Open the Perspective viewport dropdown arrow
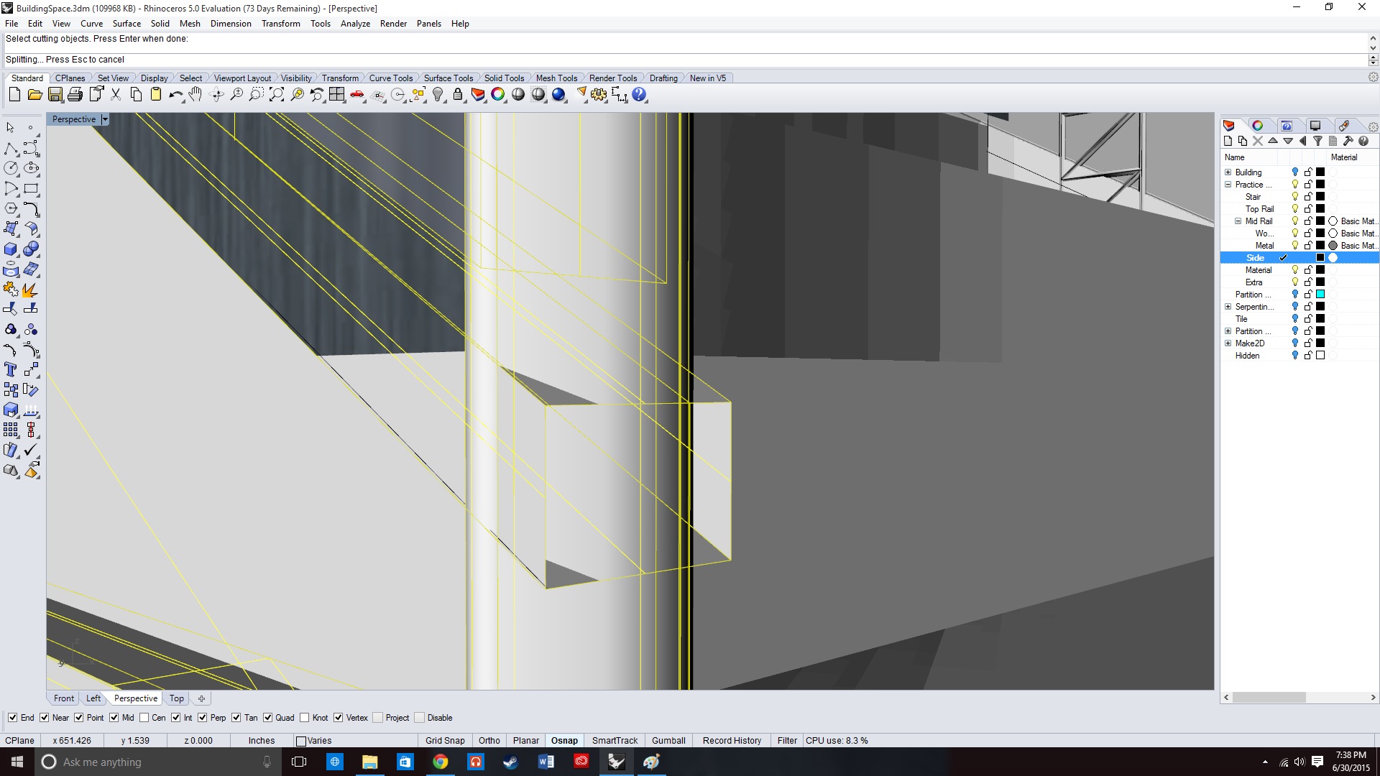The width and height of the screenshot is (1380, 776). [x=105, y=119]
